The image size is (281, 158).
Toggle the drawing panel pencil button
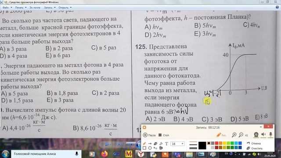221,135
